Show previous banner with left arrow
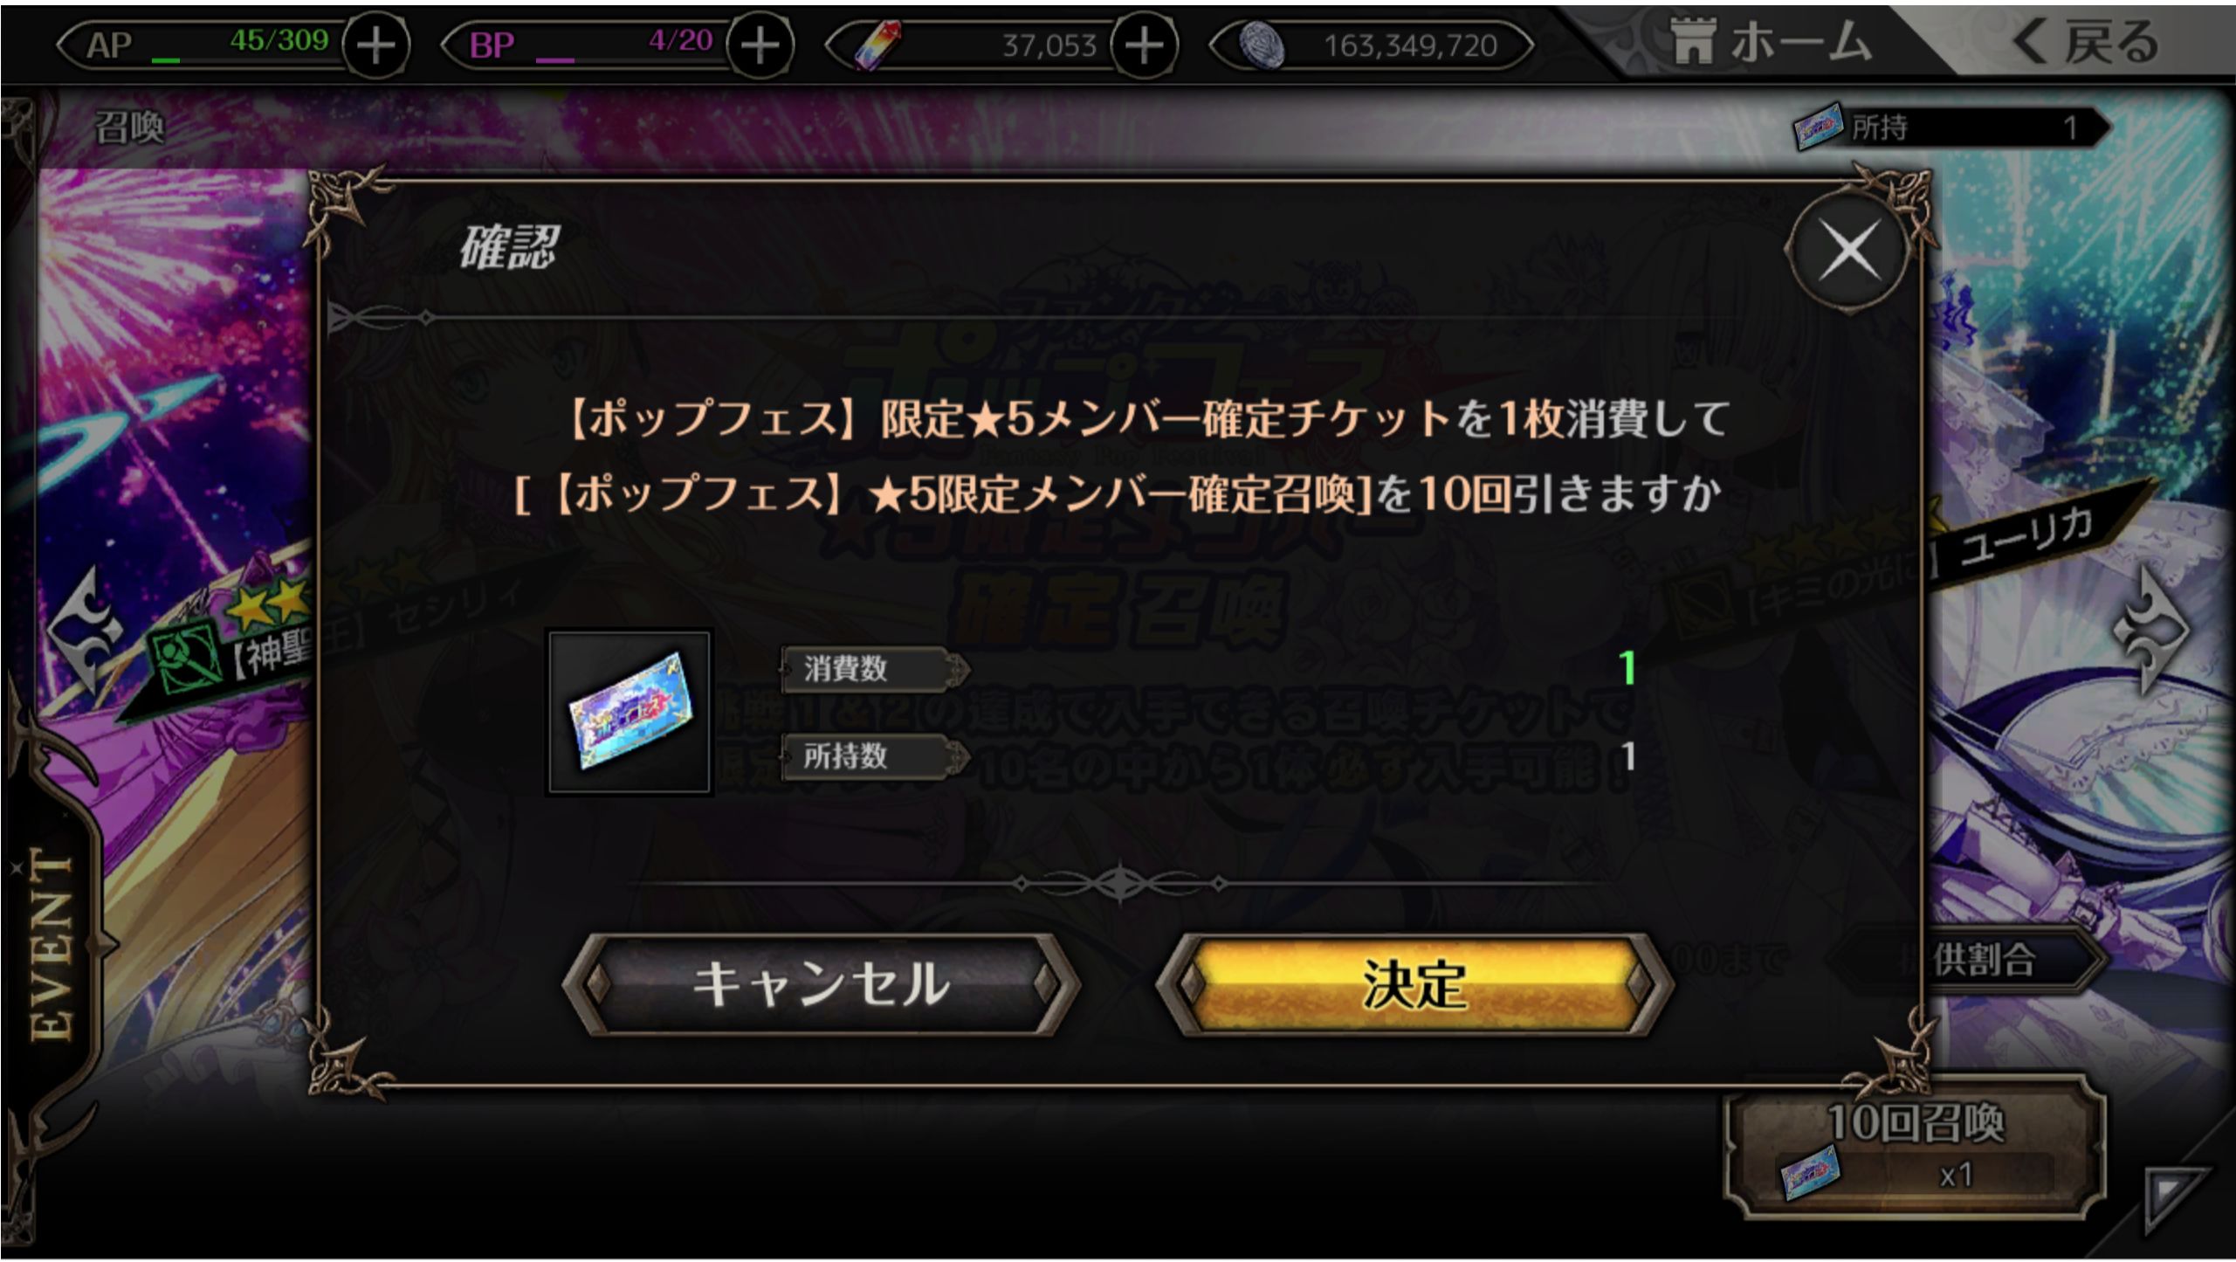The width and height of the screenshot is (2236, 1262). tap(85, 629)
